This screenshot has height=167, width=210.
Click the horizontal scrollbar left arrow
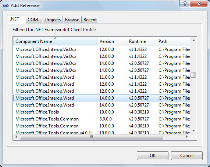16,137
